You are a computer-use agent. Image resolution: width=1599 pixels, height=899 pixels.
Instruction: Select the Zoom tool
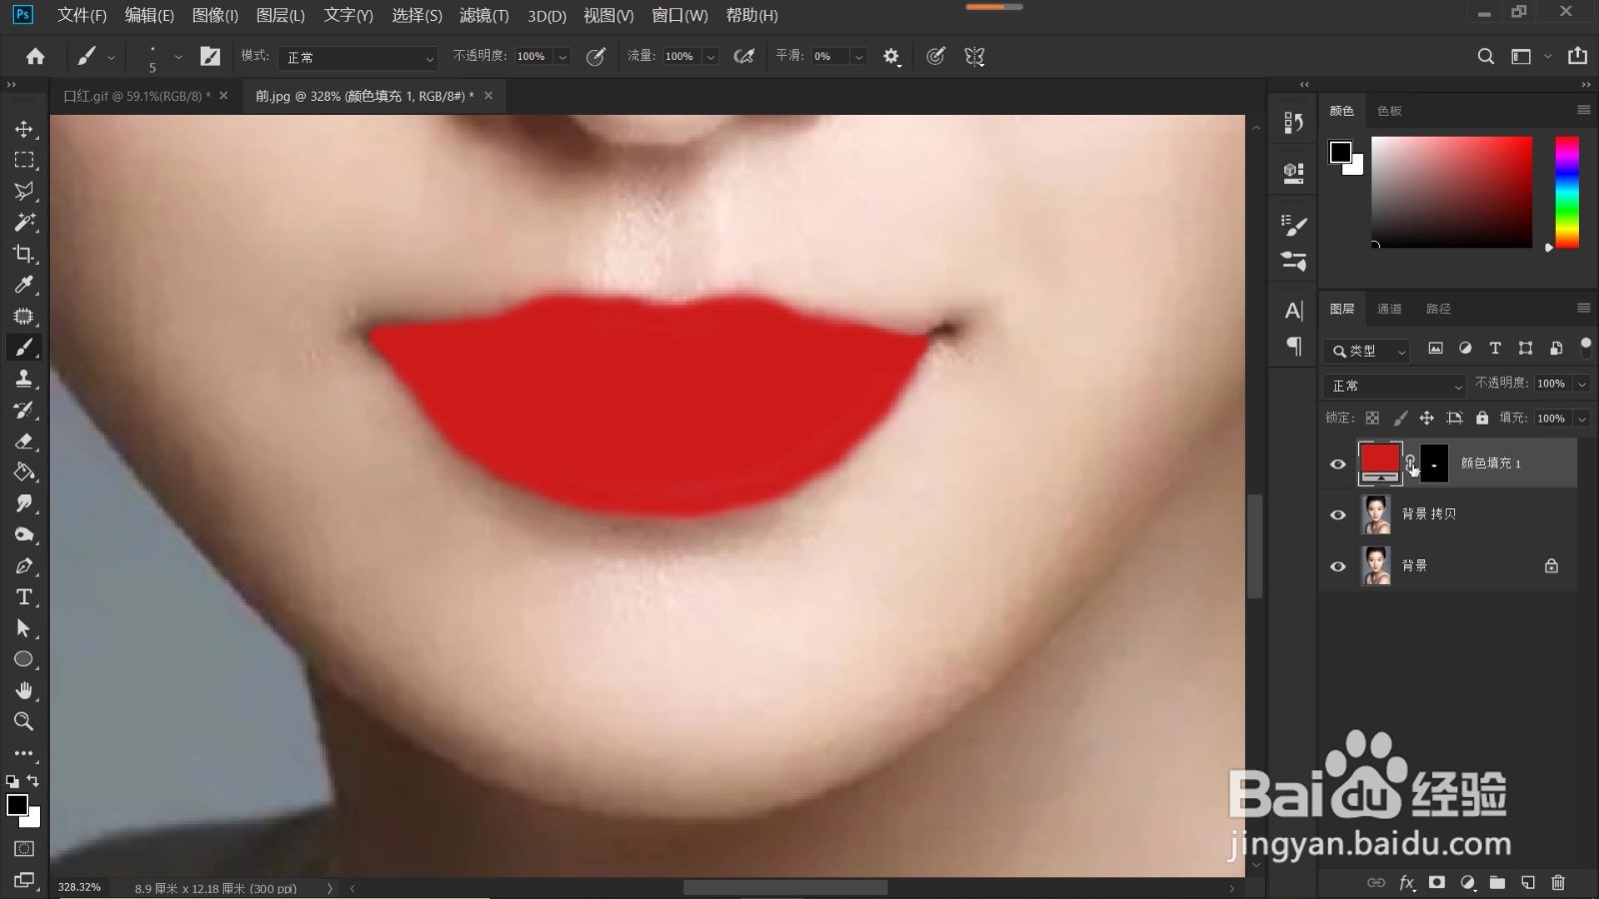(24, 721)
